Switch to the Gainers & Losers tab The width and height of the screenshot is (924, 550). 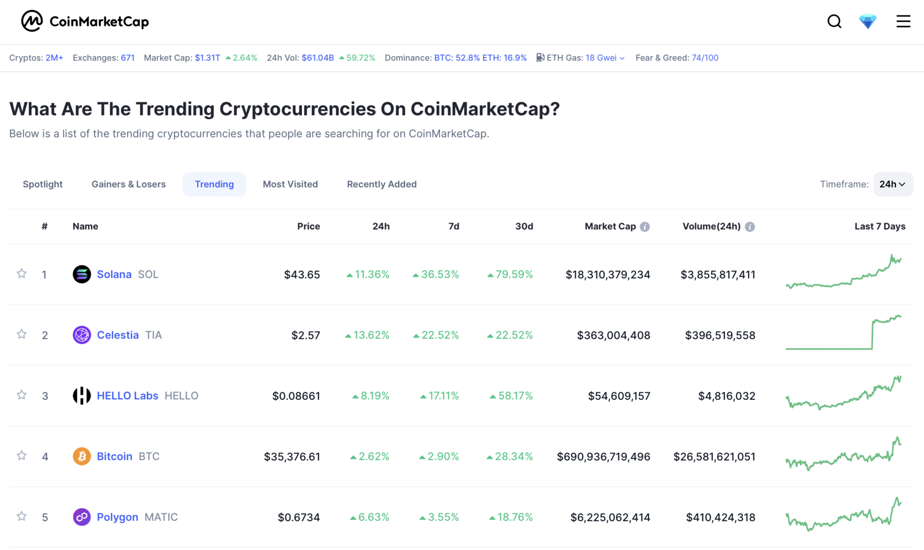[128, 184]
